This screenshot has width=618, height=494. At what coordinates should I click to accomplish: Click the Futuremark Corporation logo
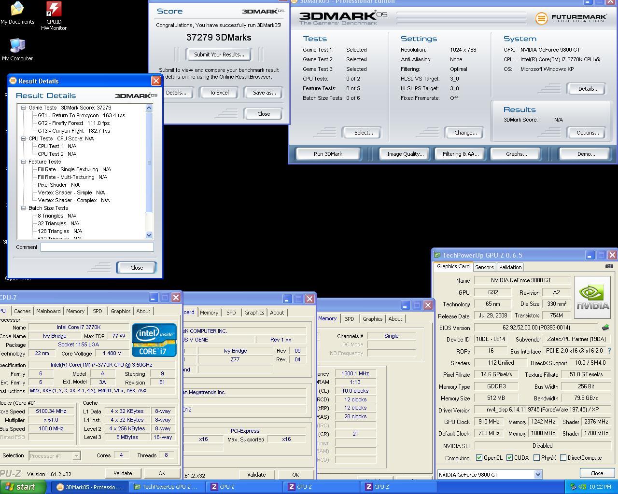click(x=571, y=18)
